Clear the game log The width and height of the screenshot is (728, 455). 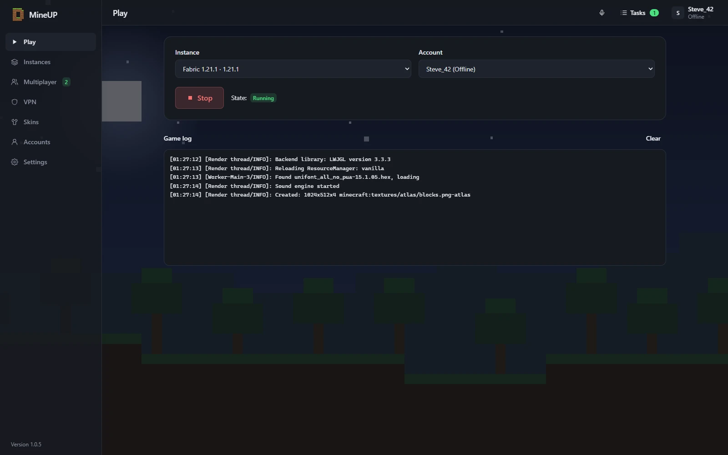653,138
